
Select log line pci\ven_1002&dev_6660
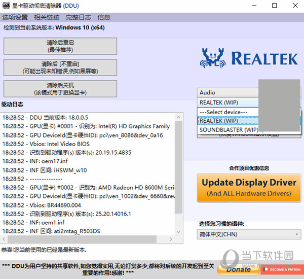pyautogui.click(x=88, y=196)
